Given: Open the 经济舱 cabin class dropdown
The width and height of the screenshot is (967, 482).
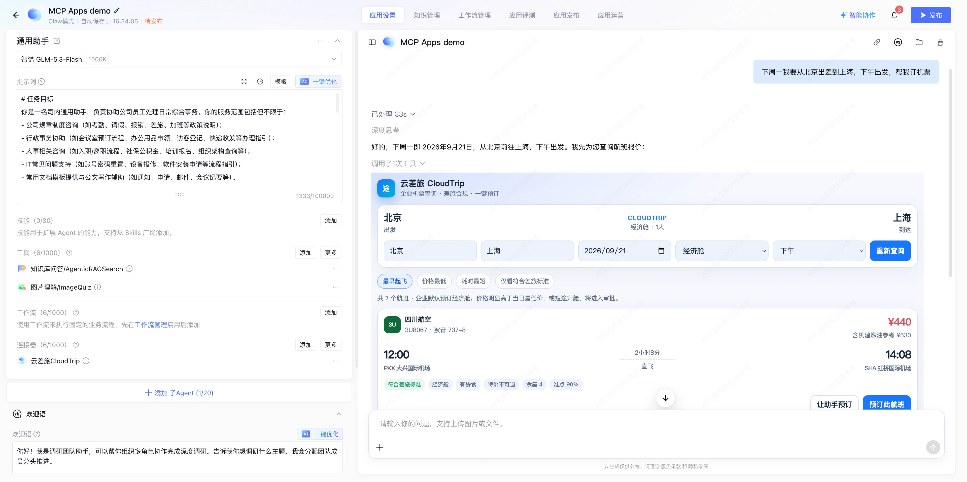Looking at the screenshot, I should (721, 251).
